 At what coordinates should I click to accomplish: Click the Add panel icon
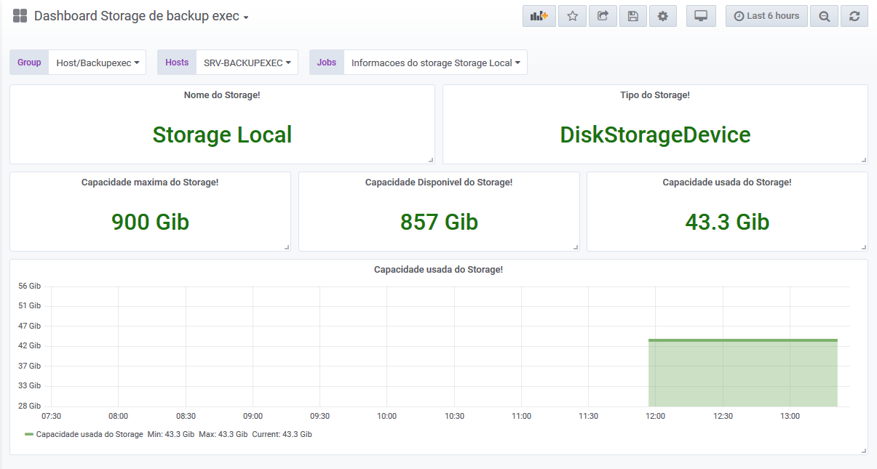[539, 16]
